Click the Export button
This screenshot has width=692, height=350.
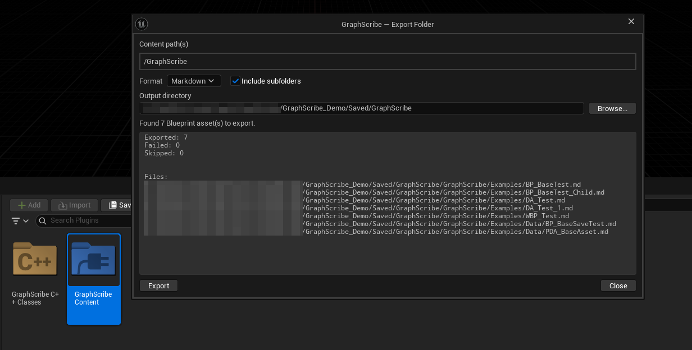pyautogui.click(x=158, y=285)
